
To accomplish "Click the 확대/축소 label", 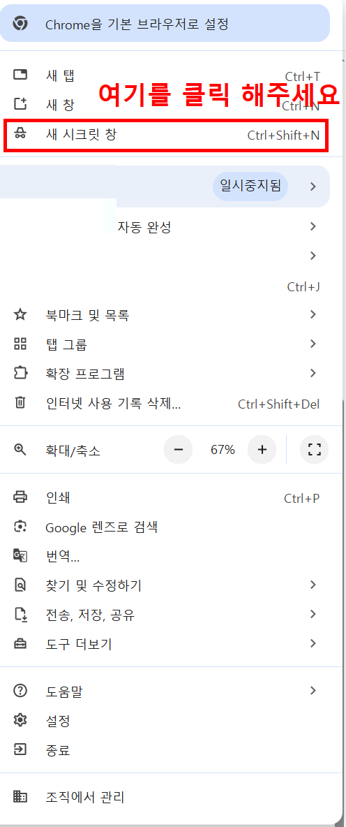I will pos(73,451).
